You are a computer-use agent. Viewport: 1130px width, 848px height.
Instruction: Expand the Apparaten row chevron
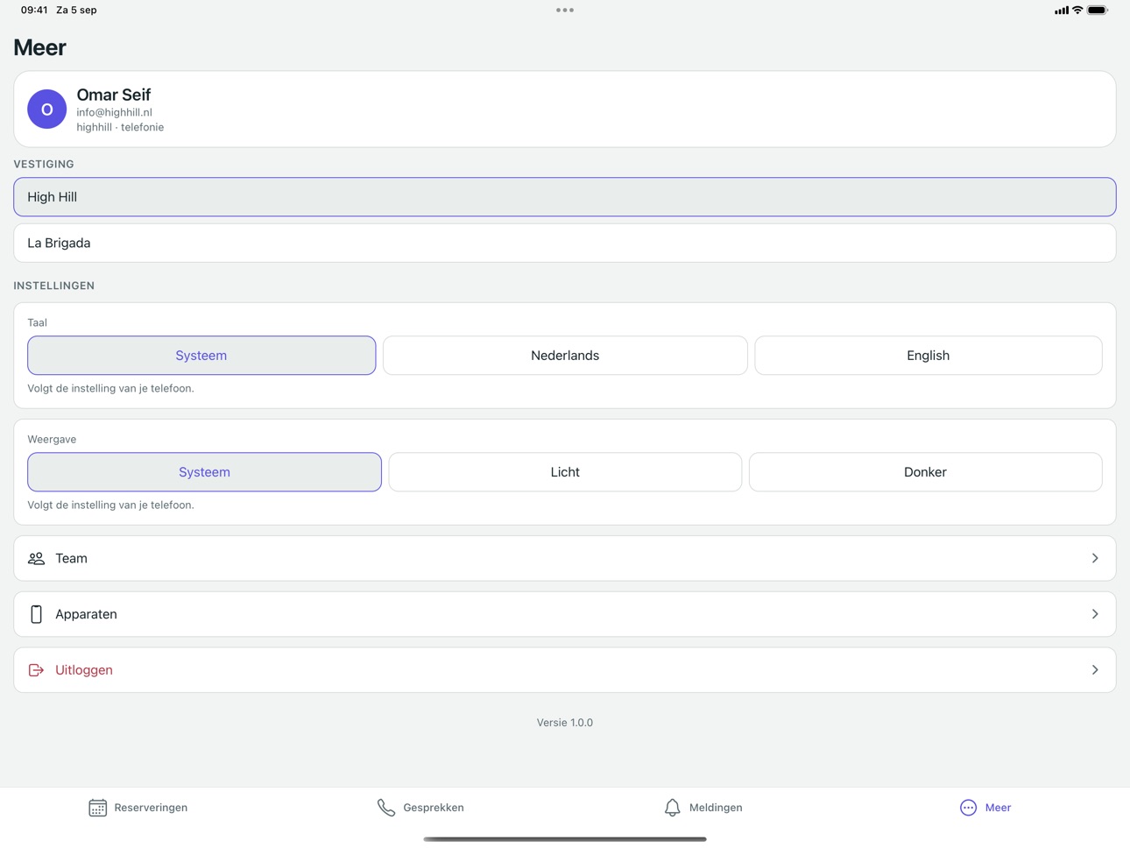pyautogui.click(x=1095, y=614)
